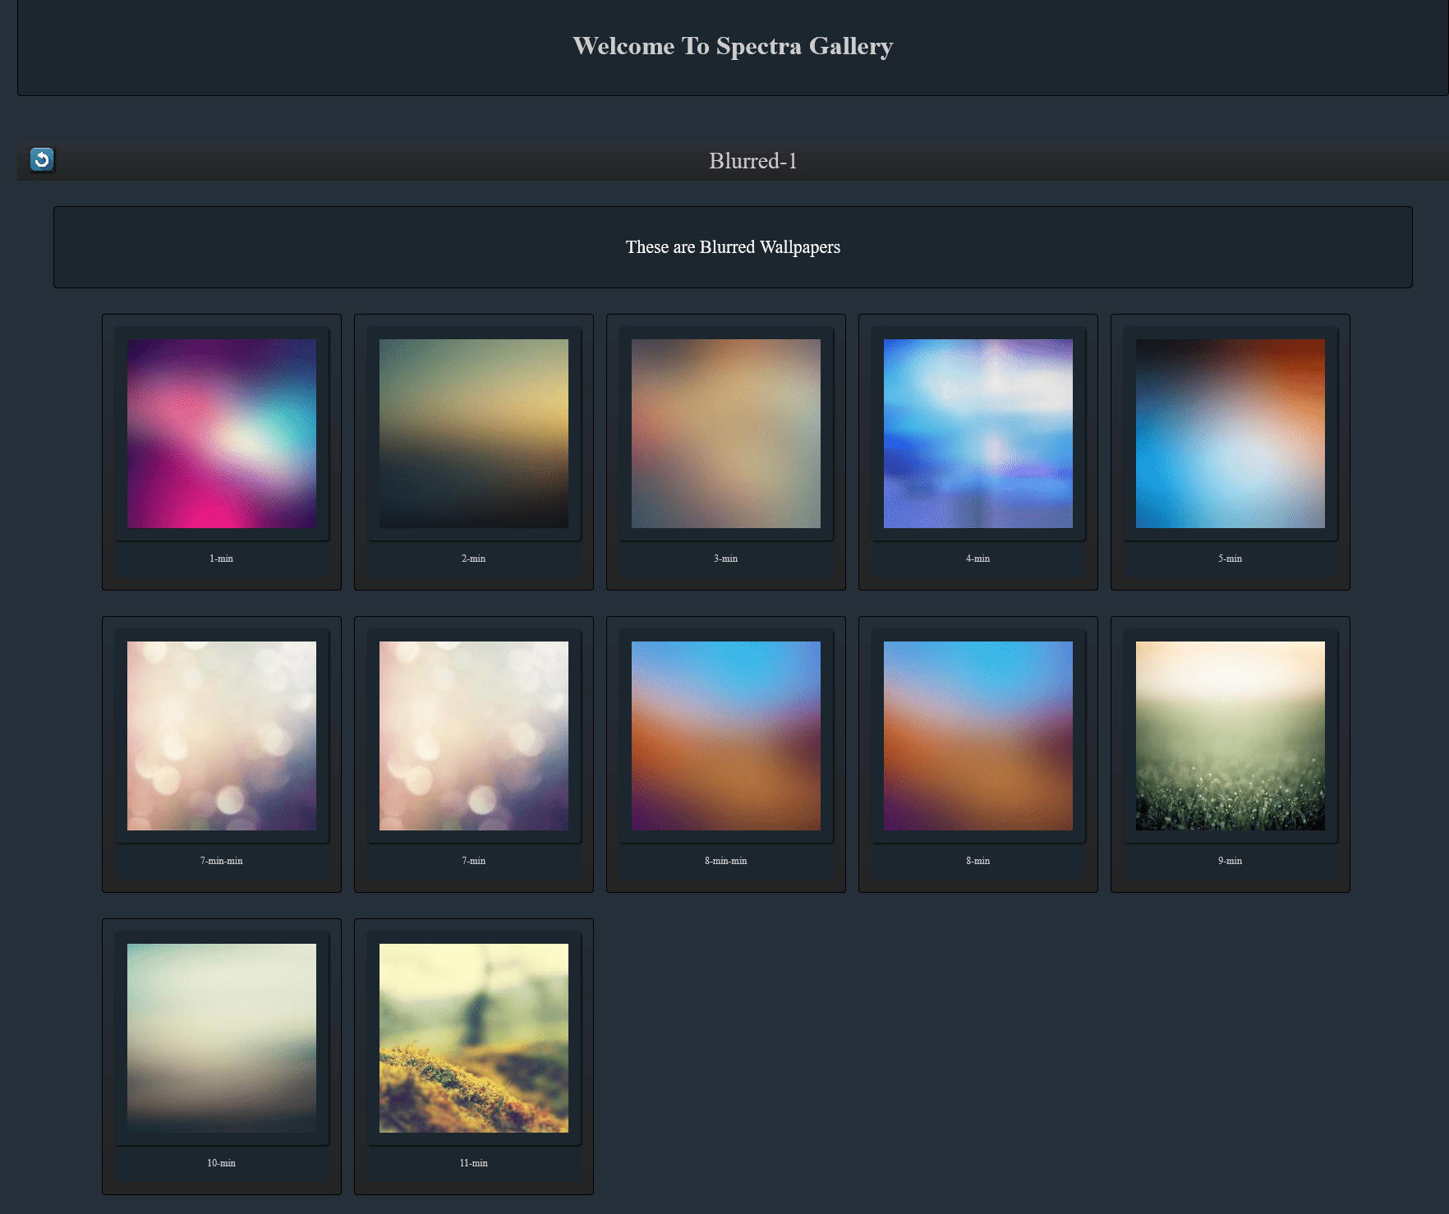This screenshot has width=1449, height=1214.
Task: Click the 11-min caption text
Action: [x=474, y=1163]
